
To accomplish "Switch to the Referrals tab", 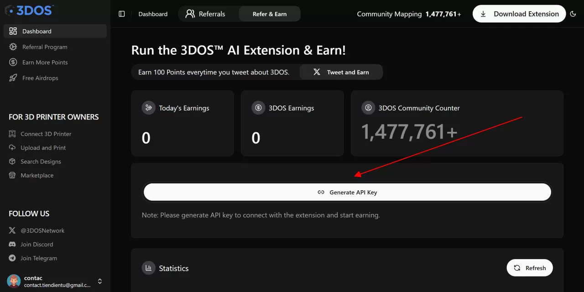I will [x=205, y=14].
